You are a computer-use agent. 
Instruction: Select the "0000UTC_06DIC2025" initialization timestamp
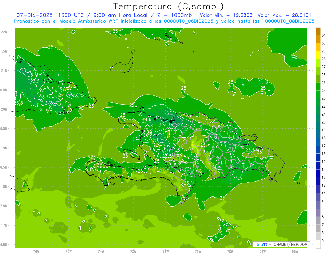pyautogui.click(x=188, y=21)
